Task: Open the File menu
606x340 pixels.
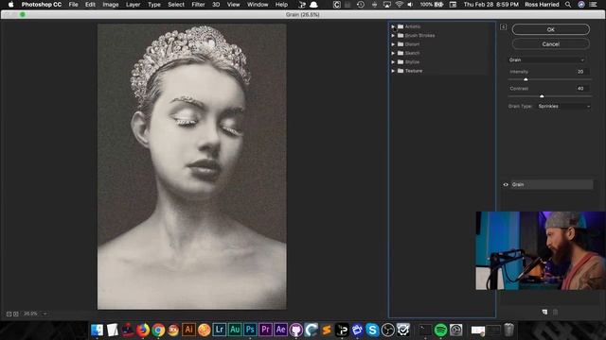Action: click(x=74, y=5)
